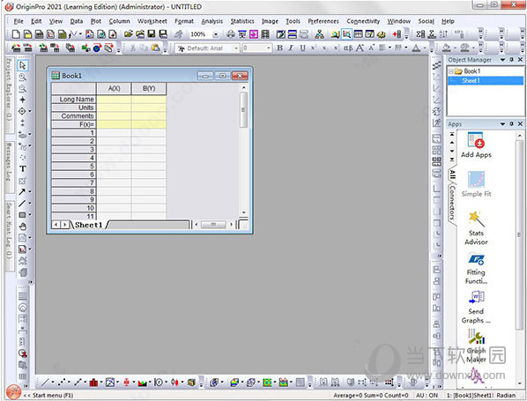Collapse the Book1 tree node
Screen dimensions: 527x401
click(x=451, y=71)
